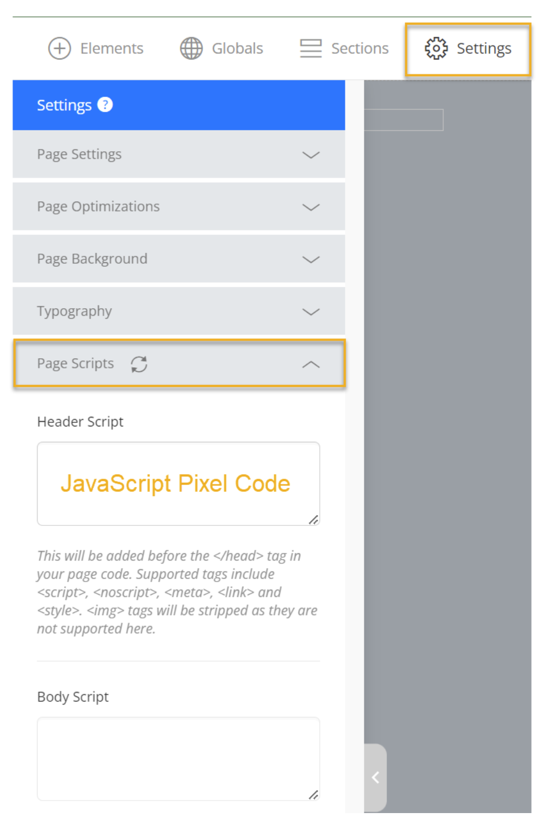Click the refresh icon beside Page Scripts

click(139, 364)
